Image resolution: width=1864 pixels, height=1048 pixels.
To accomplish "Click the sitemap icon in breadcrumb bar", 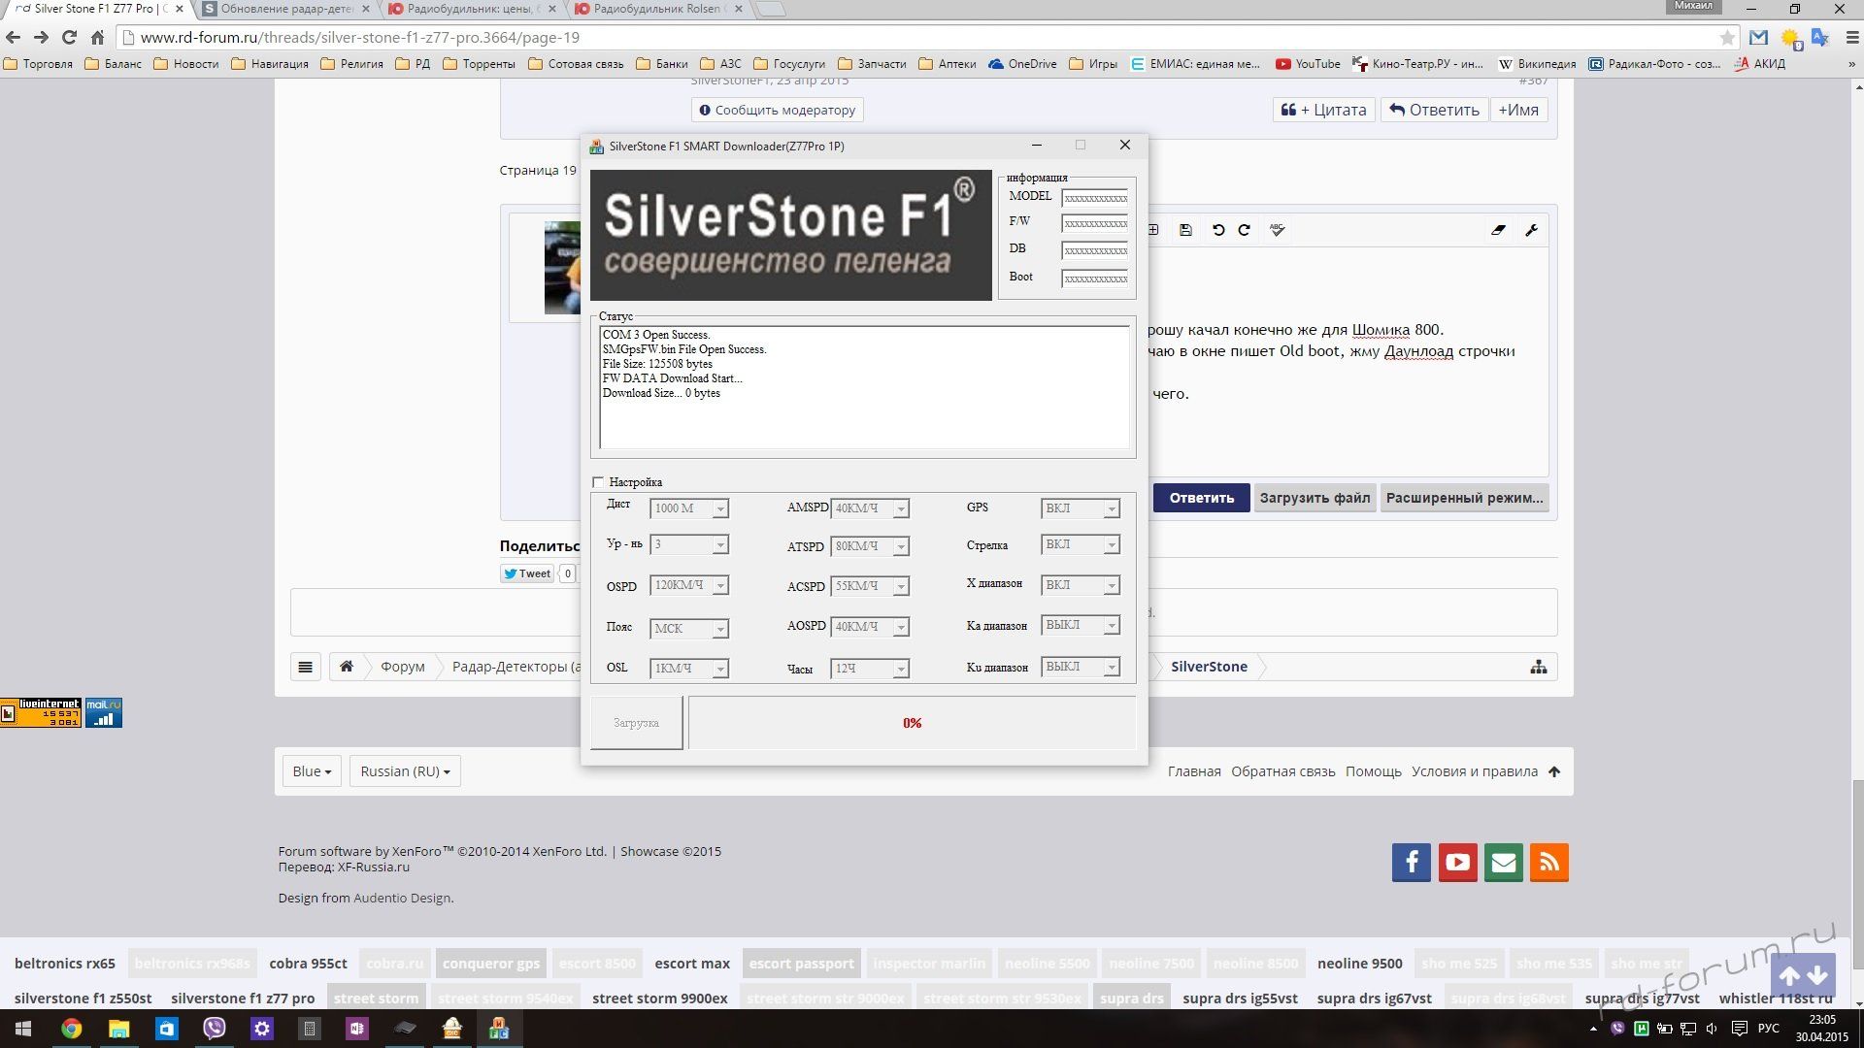I will point(1538,667).
